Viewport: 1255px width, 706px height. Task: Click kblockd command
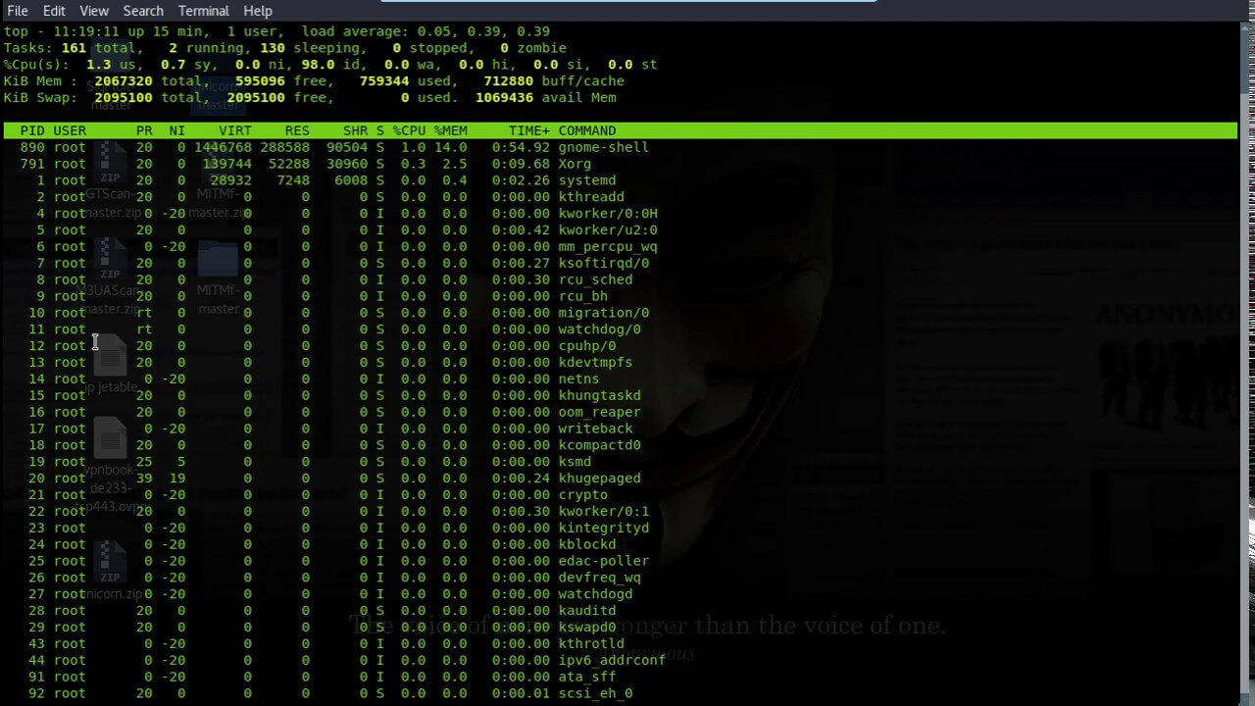click(x=587, y=544)
